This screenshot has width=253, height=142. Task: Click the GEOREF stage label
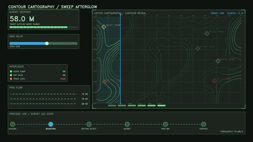(127, 129)
